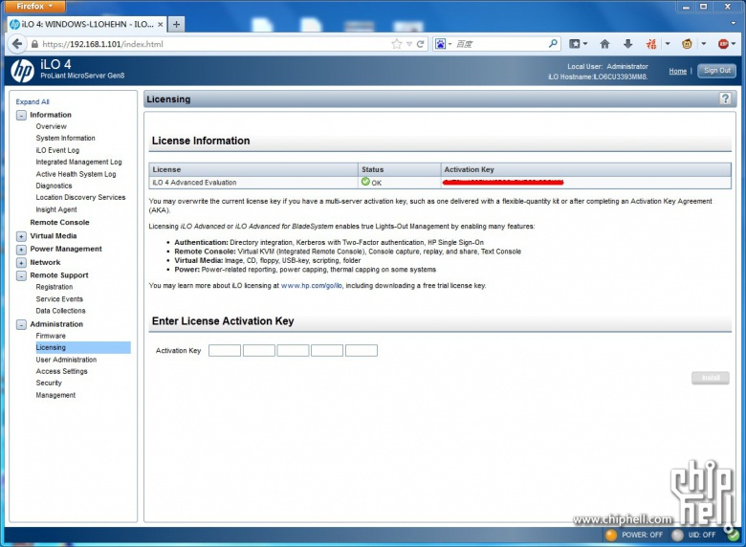Click the browser back arrow button
This screenshot has width=746, height=547.
[x=17, y=44]
